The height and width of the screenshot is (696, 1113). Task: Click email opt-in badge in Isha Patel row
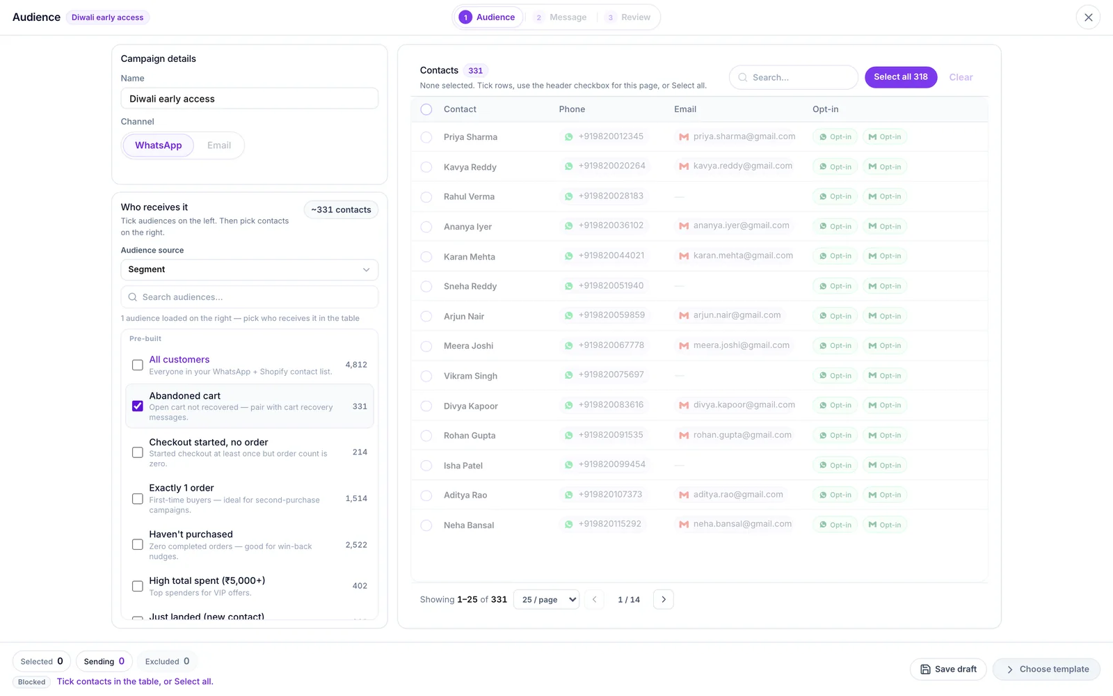coord(885,466)
